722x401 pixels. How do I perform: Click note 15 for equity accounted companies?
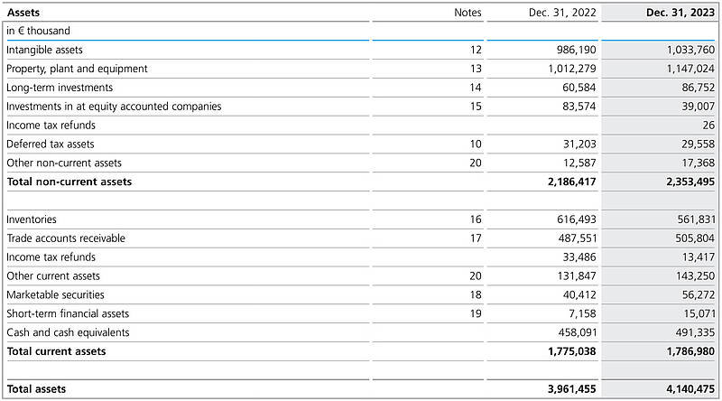pos(477,107)
